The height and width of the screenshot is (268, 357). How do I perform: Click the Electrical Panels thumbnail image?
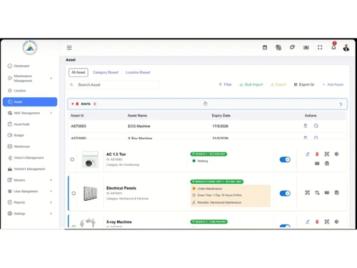90,193
